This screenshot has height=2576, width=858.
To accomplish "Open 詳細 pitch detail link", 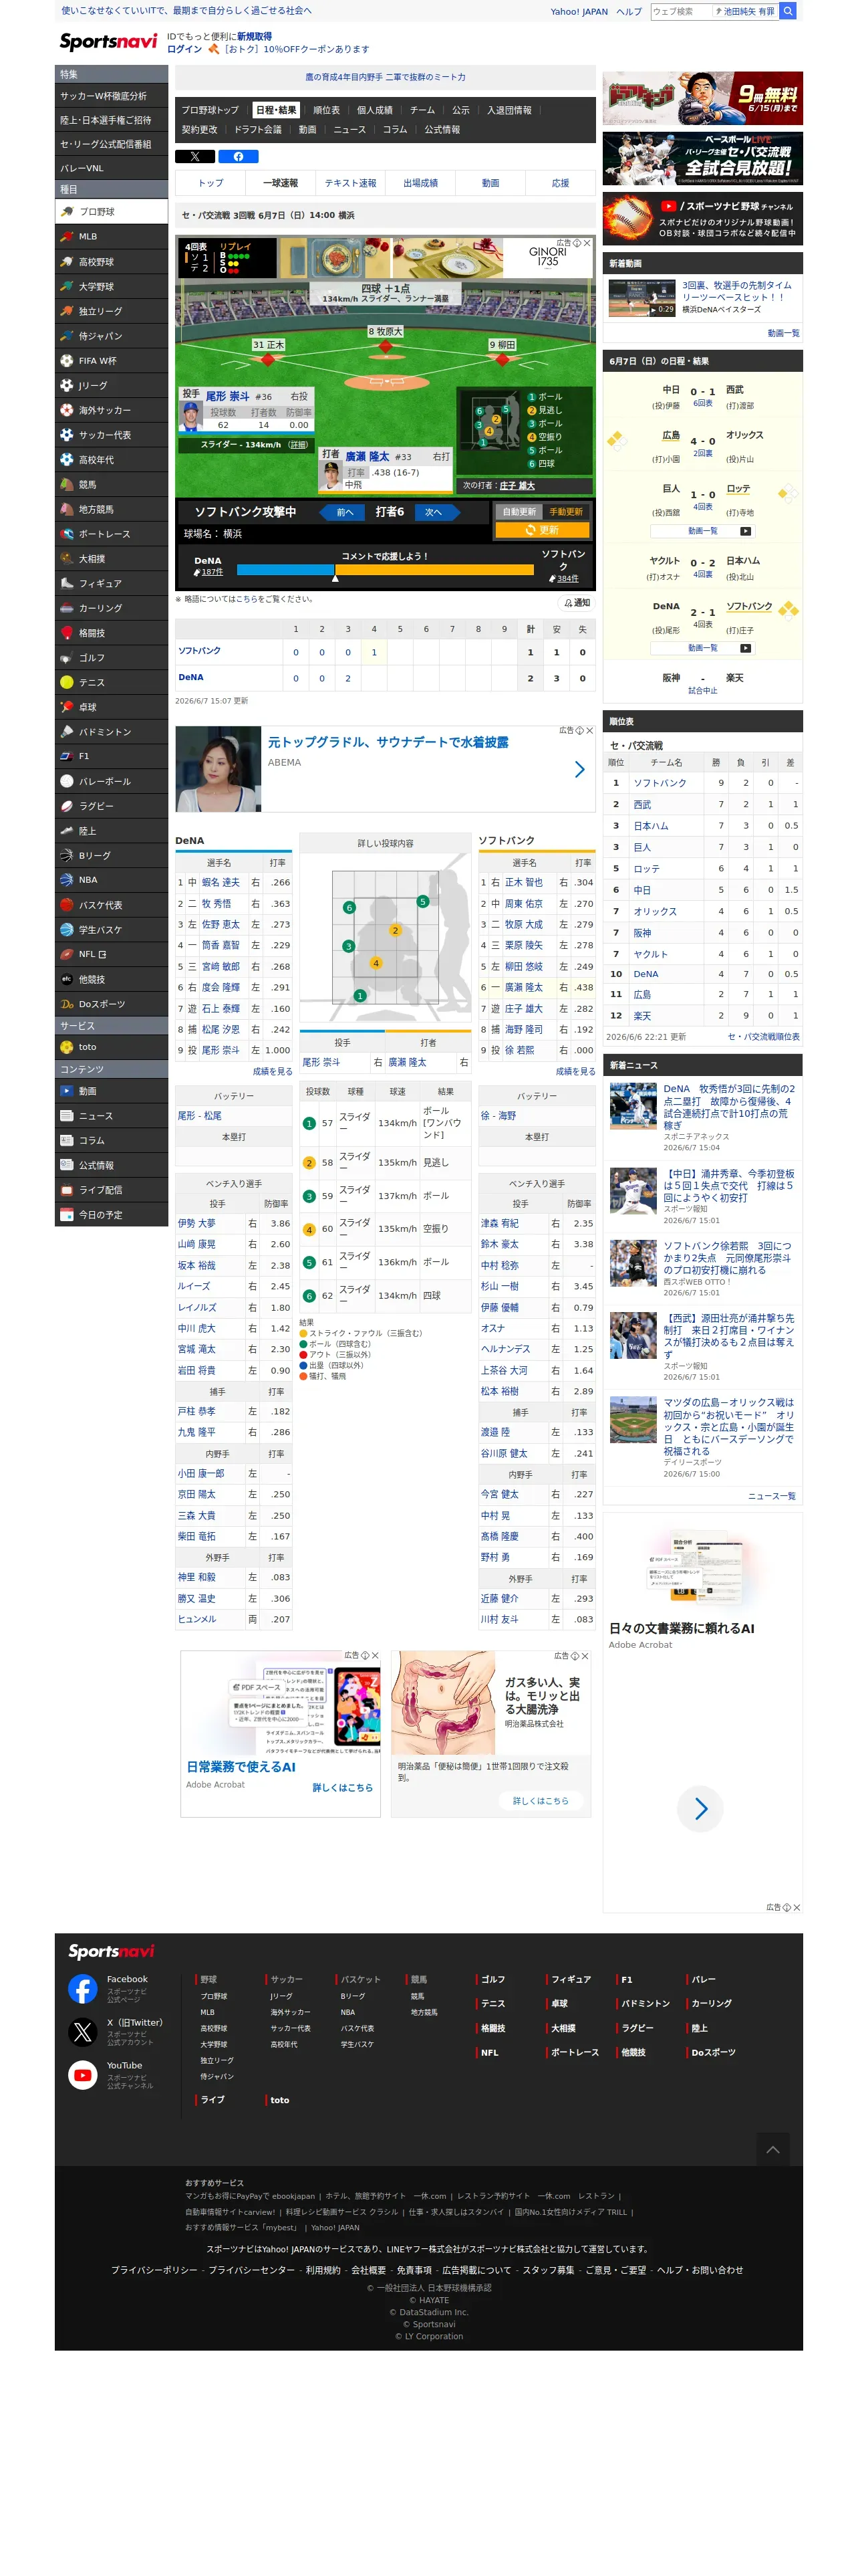I will tap(297, 444).
